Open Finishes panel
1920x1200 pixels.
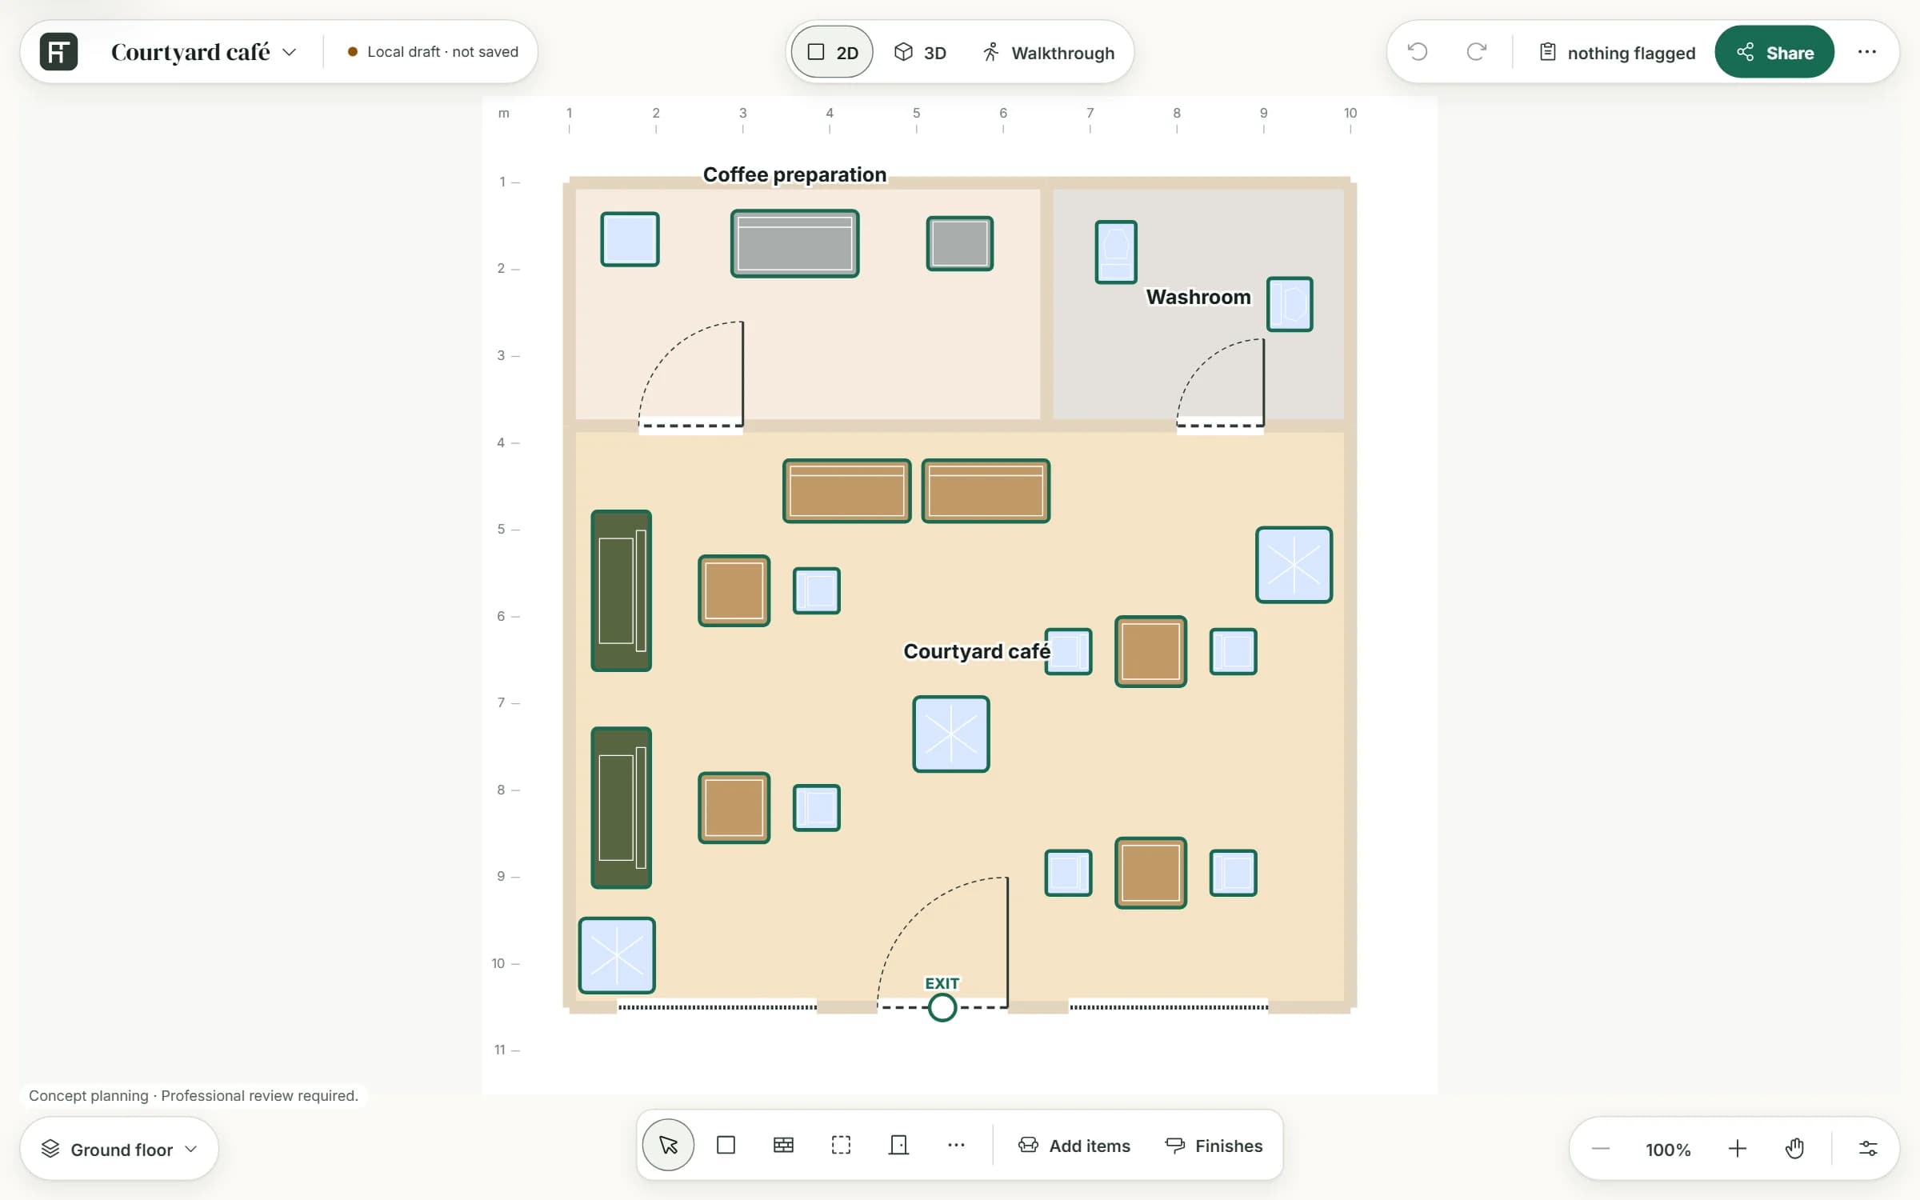pyautogui.click(x=1214, y=1146)
